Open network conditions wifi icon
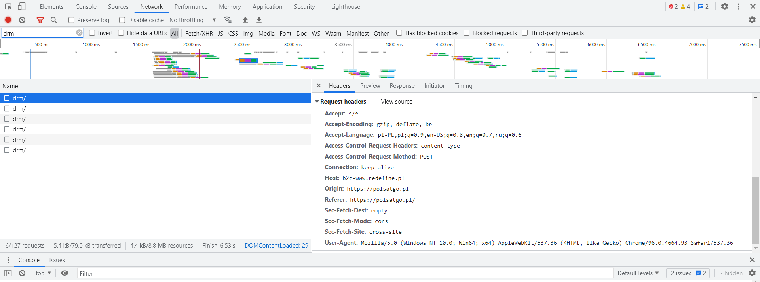Image resolution: width=760 pixels, height=282 pixels. click(x=228, y=20)
